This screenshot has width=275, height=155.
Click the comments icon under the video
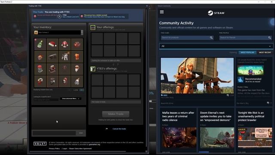228,95
